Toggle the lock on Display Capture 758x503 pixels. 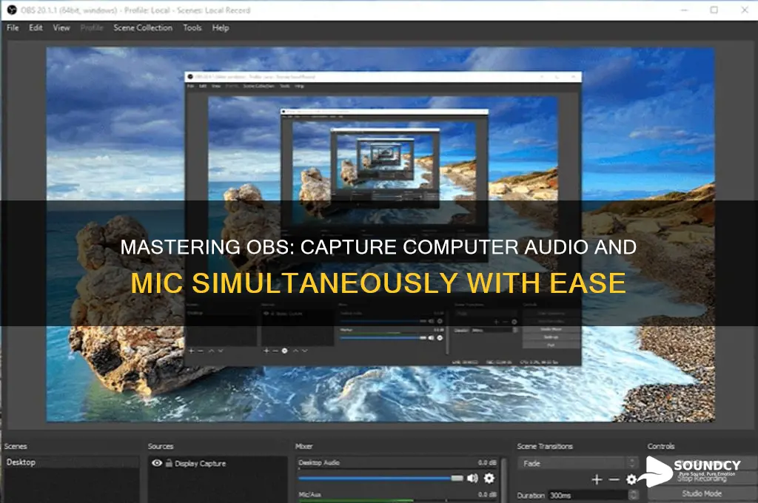tap(169, 463)
